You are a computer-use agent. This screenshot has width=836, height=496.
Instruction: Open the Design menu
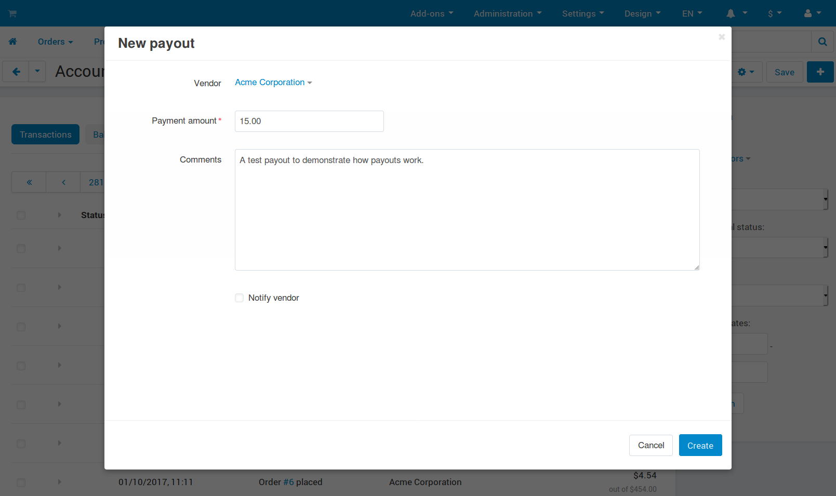pyautogui.click(x=643, y=14)
